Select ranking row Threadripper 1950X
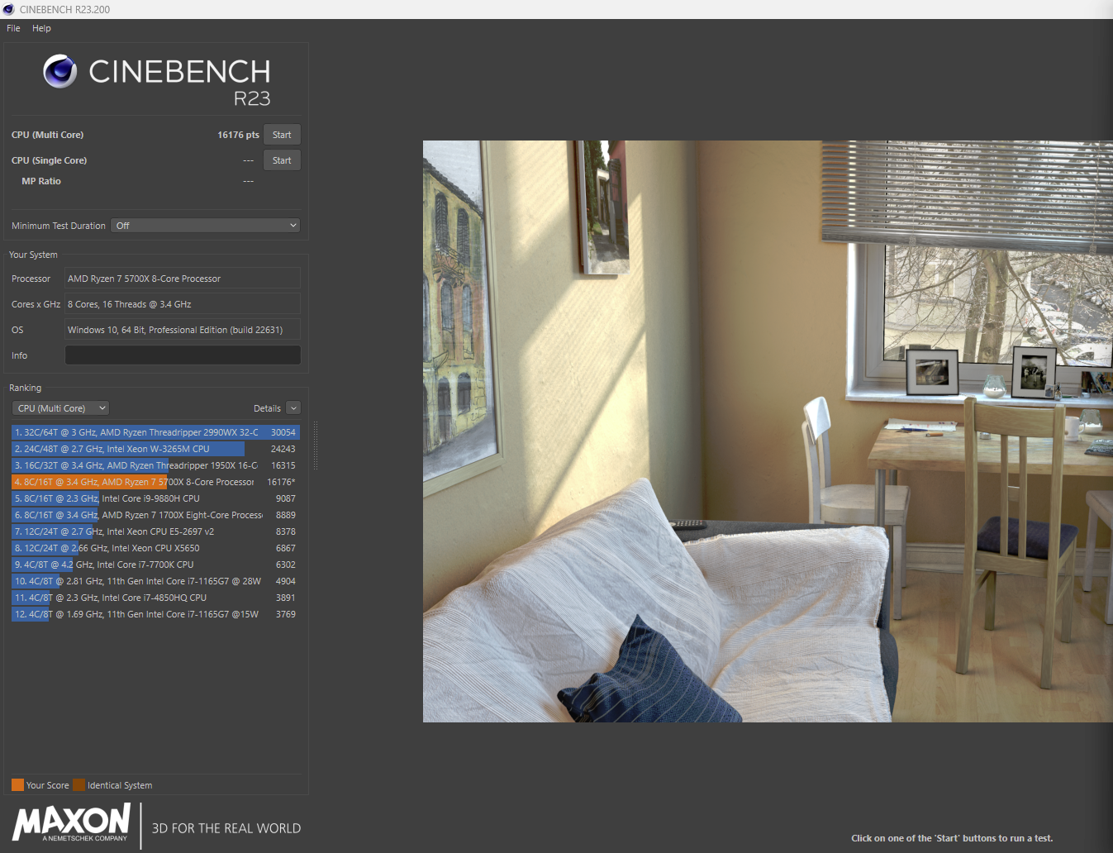This screenshot has width=1113, height=853. [x=155, y=465]
